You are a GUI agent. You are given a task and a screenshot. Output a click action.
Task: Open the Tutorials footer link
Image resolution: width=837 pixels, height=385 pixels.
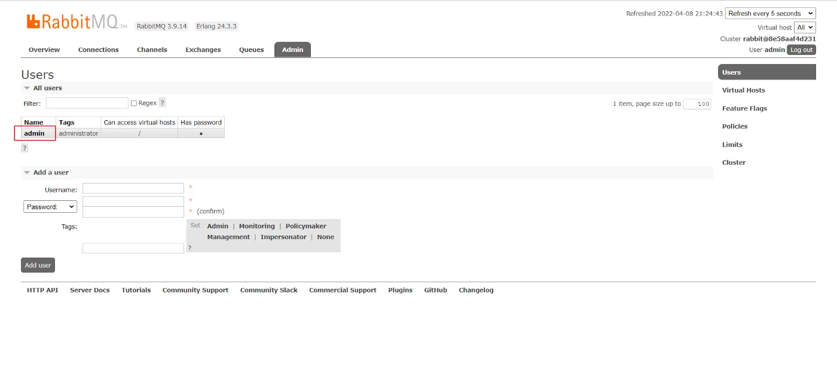(x=136, y=290)
